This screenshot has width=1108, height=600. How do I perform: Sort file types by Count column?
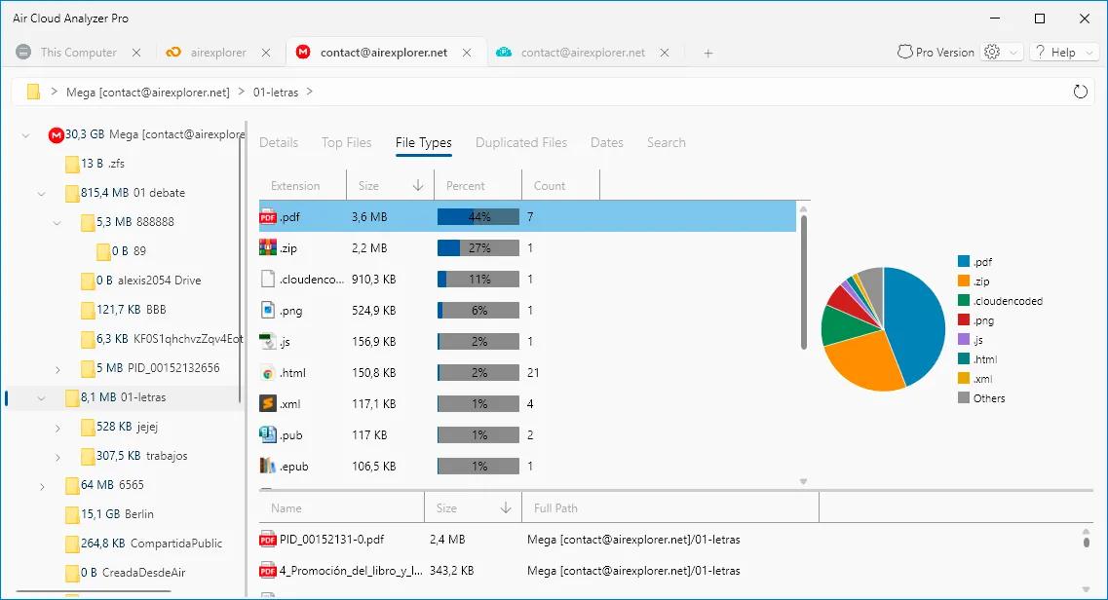[x=560, y=186]
